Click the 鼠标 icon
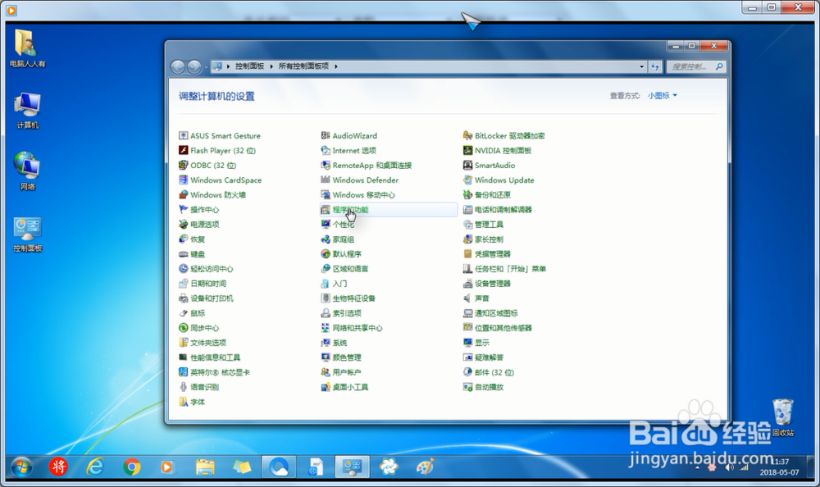Image resolution: width=820 pixels, height=487 pixels. coord(183,313)
